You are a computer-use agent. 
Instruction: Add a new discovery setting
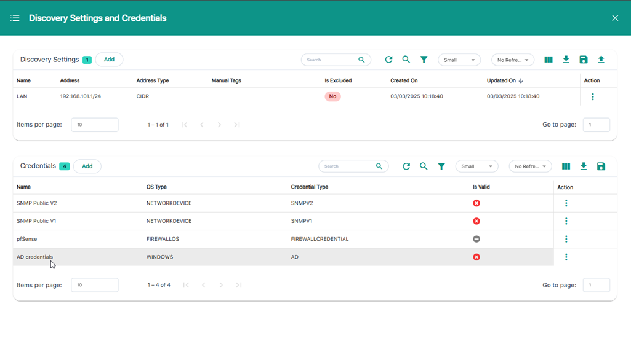109,60
